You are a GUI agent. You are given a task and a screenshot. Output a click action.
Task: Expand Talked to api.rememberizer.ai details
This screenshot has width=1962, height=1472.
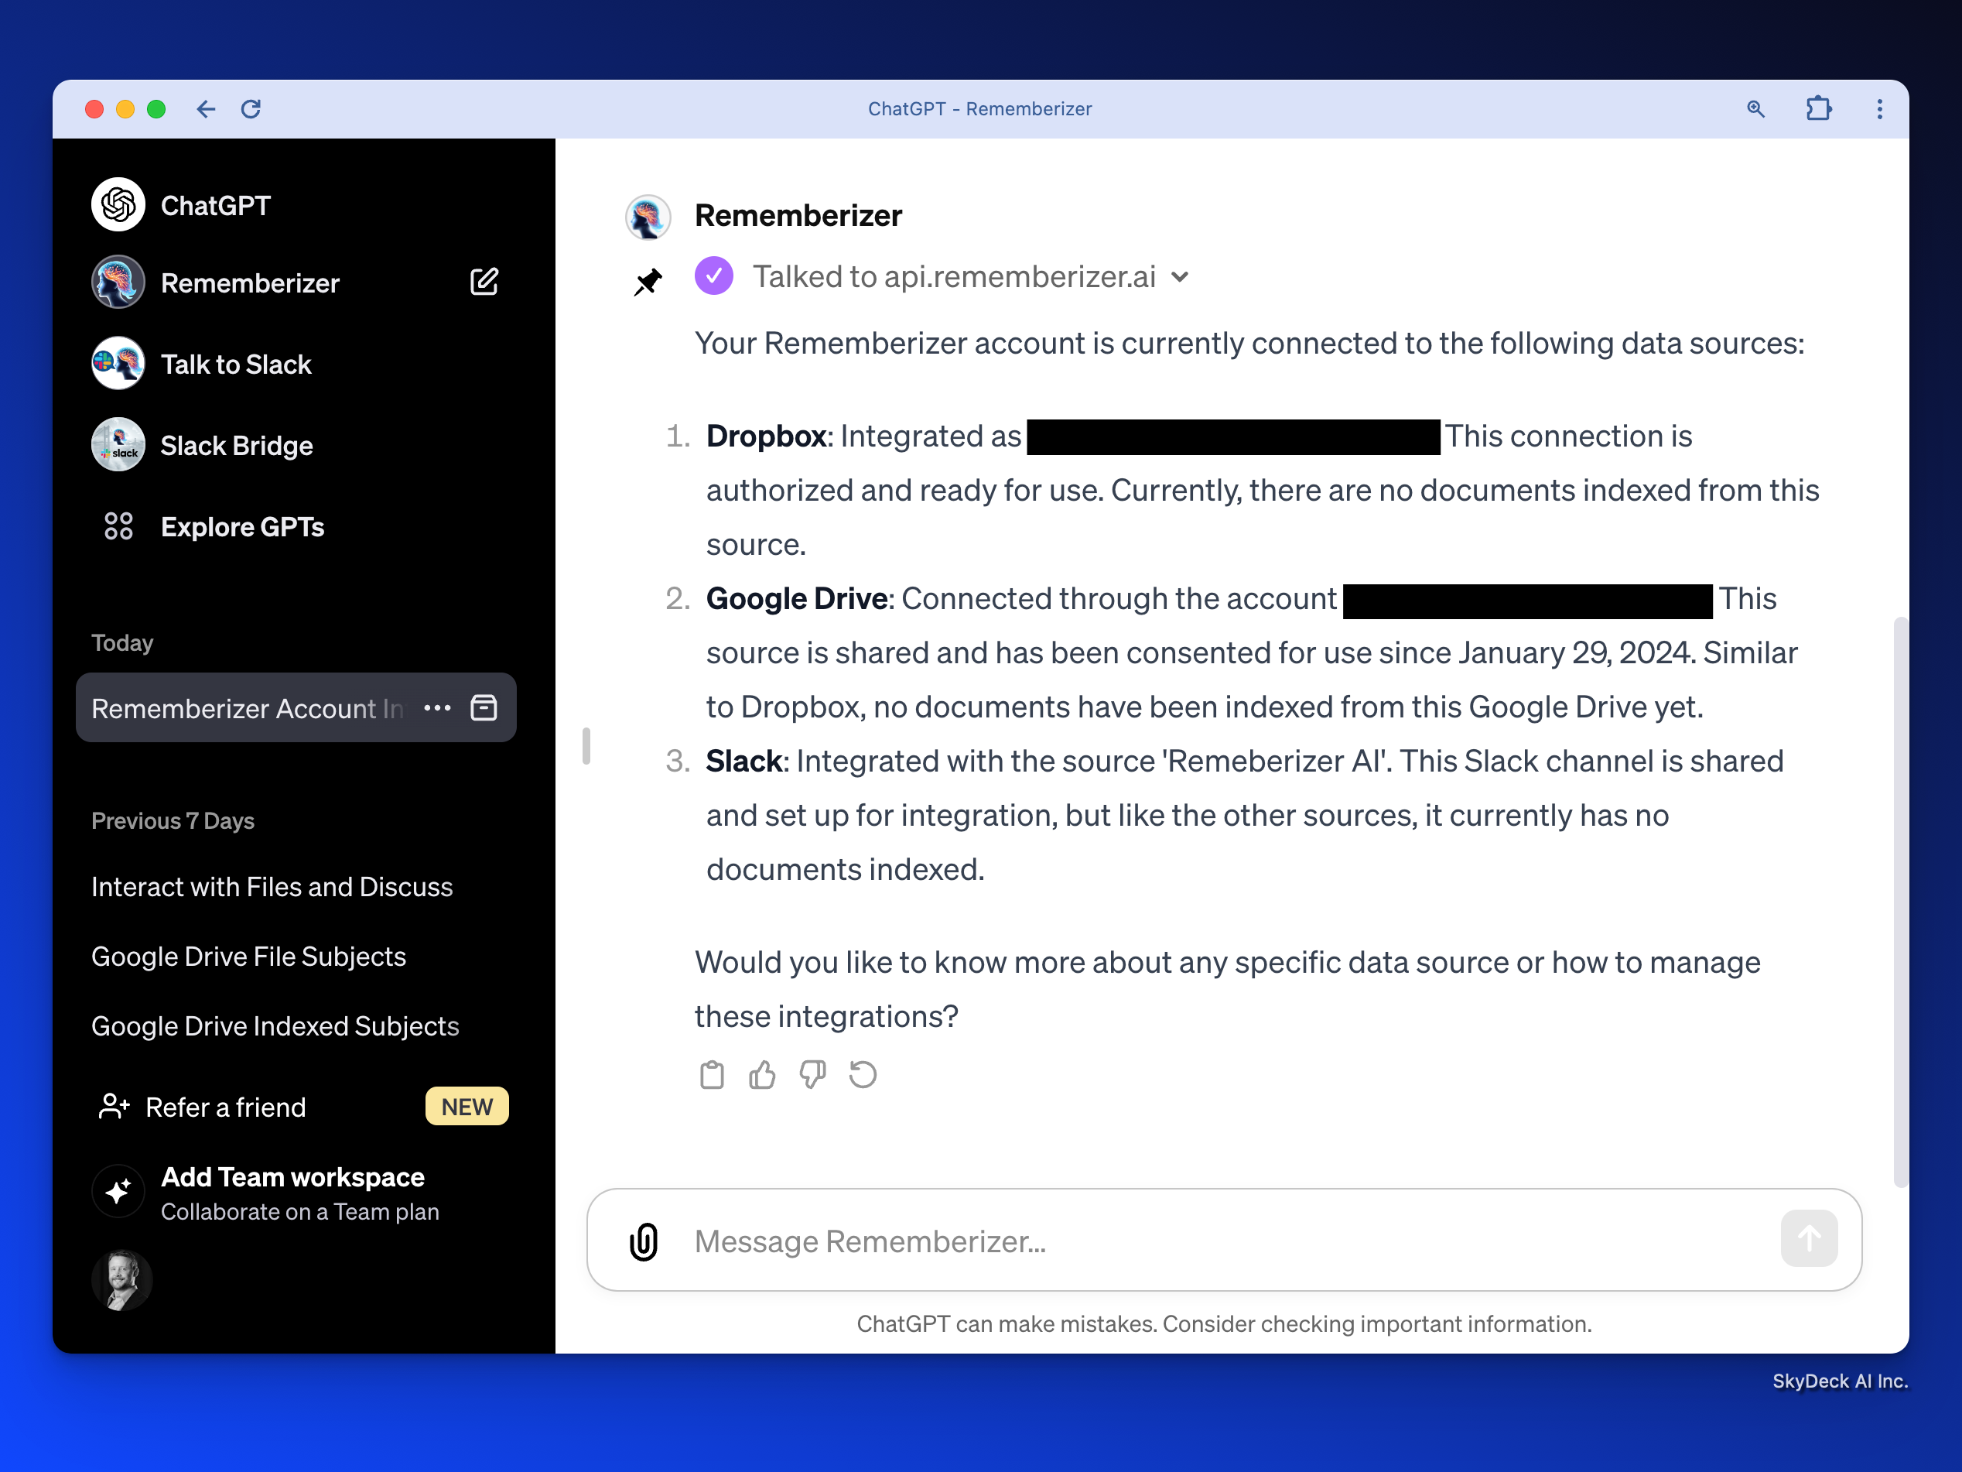click(x=1179, y=277)
